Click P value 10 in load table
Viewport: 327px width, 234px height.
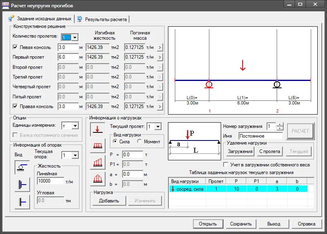[236, 189]
